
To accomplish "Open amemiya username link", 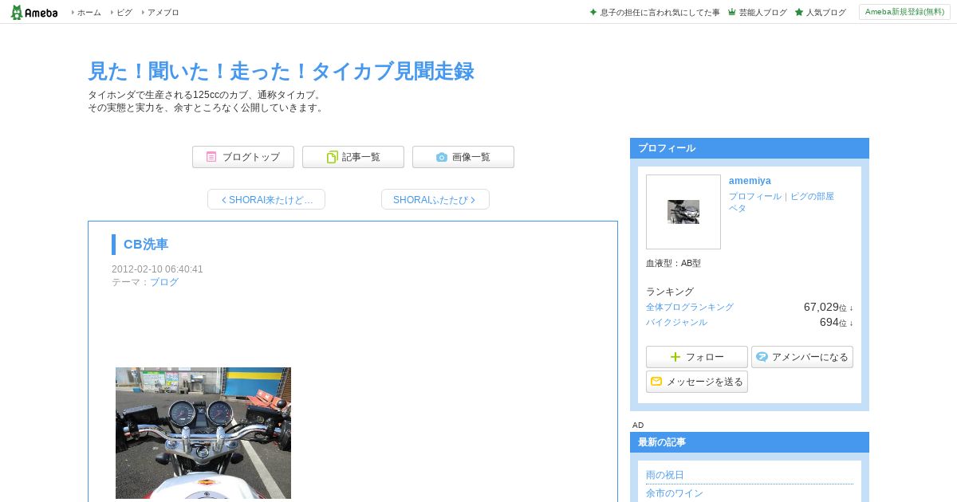I will (750, 181).
